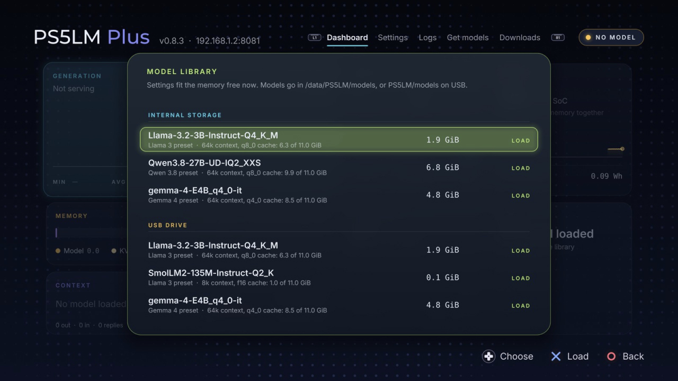Open the Get models tab

point(468,38)
